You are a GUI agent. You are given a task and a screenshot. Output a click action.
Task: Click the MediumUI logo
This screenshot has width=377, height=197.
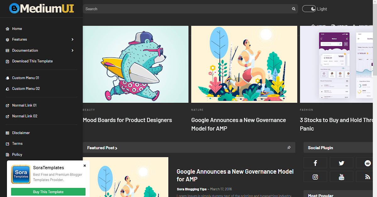point(41,8)
